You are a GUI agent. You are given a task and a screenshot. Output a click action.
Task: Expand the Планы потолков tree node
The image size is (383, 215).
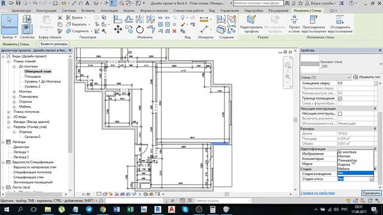tap(8, 112)
